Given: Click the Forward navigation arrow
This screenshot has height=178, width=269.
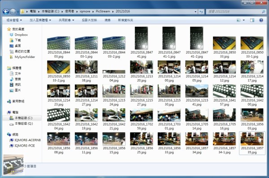Looking at the screenshot, I should 13,12.
